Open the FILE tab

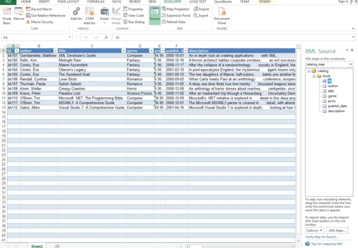click(x=8, y=2)
